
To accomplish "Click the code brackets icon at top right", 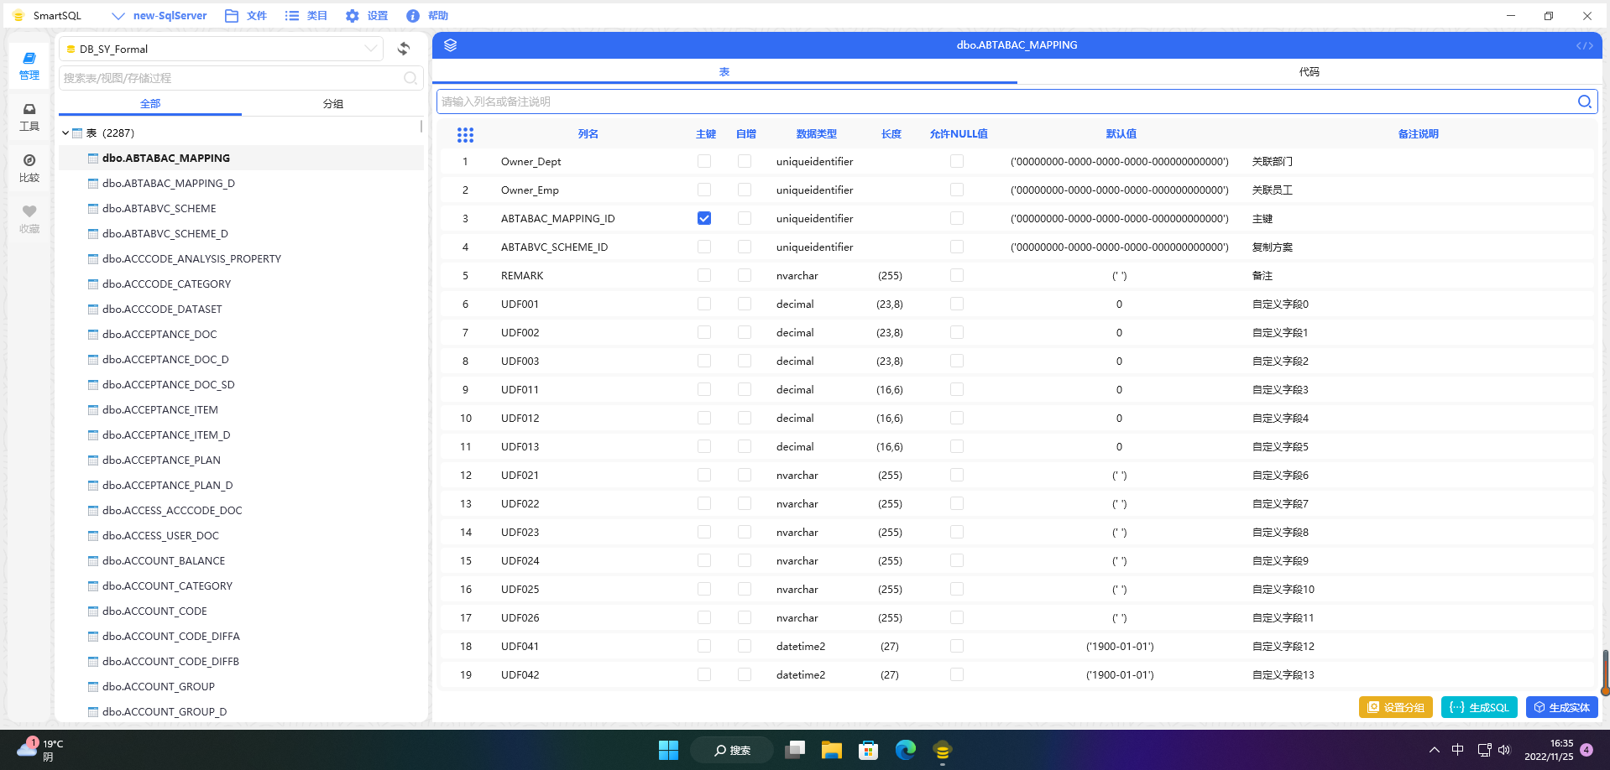I will pos(1584,45).
